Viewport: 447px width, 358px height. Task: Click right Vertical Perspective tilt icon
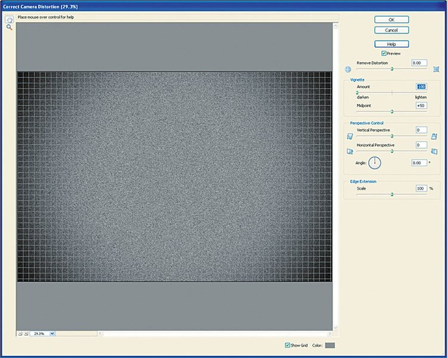point(434,136)
